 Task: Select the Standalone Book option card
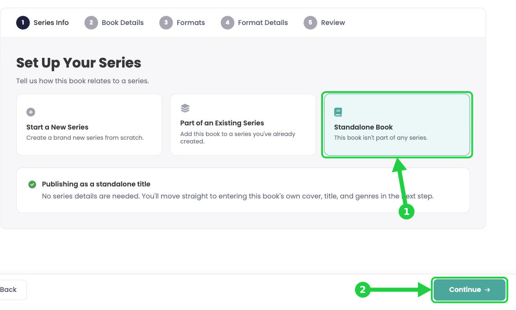point(397,125)
